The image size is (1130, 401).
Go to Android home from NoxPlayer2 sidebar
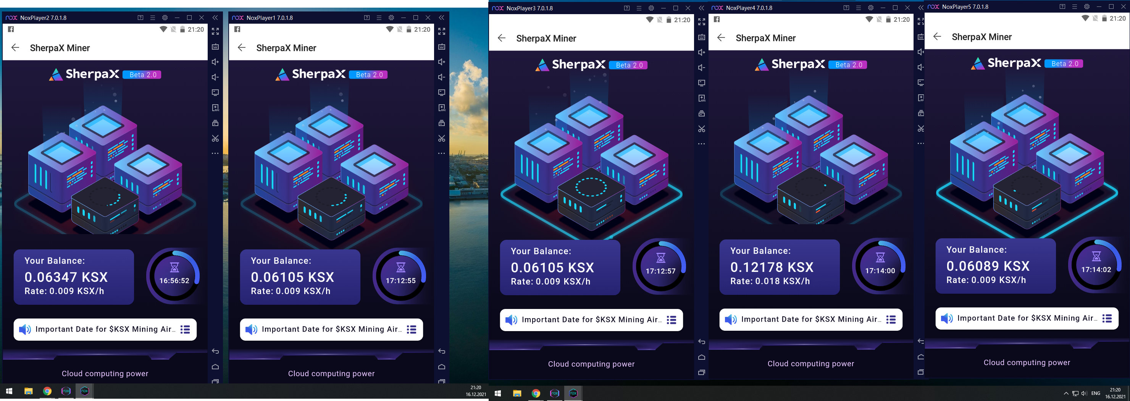[x=215, y=367]
